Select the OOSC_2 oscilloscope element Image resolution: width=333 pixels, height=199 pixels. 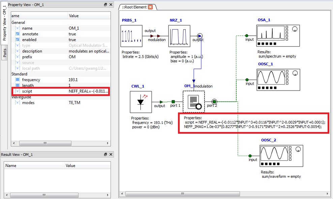(281, 155)
